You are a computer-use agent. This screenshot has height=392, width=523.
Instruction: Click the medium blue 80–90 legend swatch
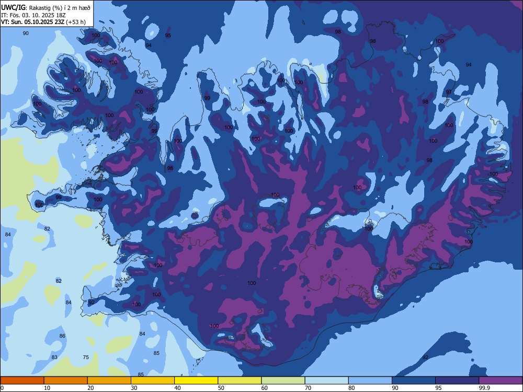[x=370, y=381]
